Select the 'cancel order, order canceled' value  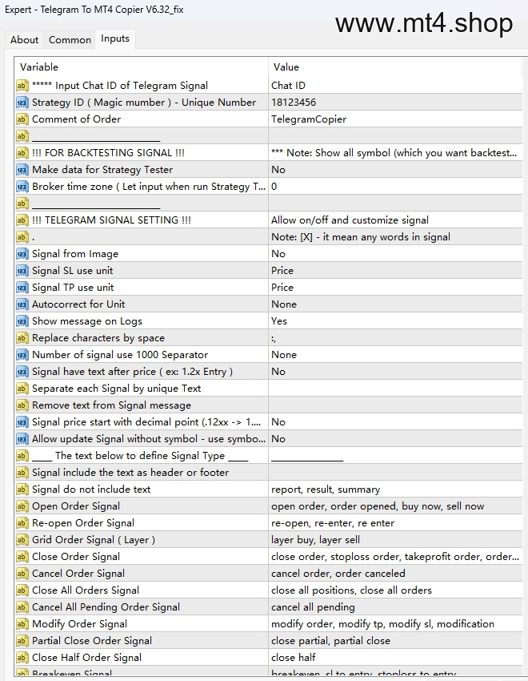coord(395,574)
